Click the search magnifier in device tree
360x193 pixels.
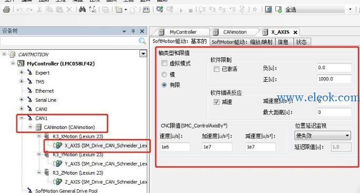tap(142, 41)
